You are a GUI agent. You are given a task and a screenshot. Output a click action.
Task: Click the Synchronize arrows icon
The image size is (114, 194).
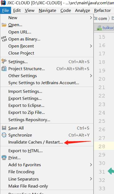(4, 135)
